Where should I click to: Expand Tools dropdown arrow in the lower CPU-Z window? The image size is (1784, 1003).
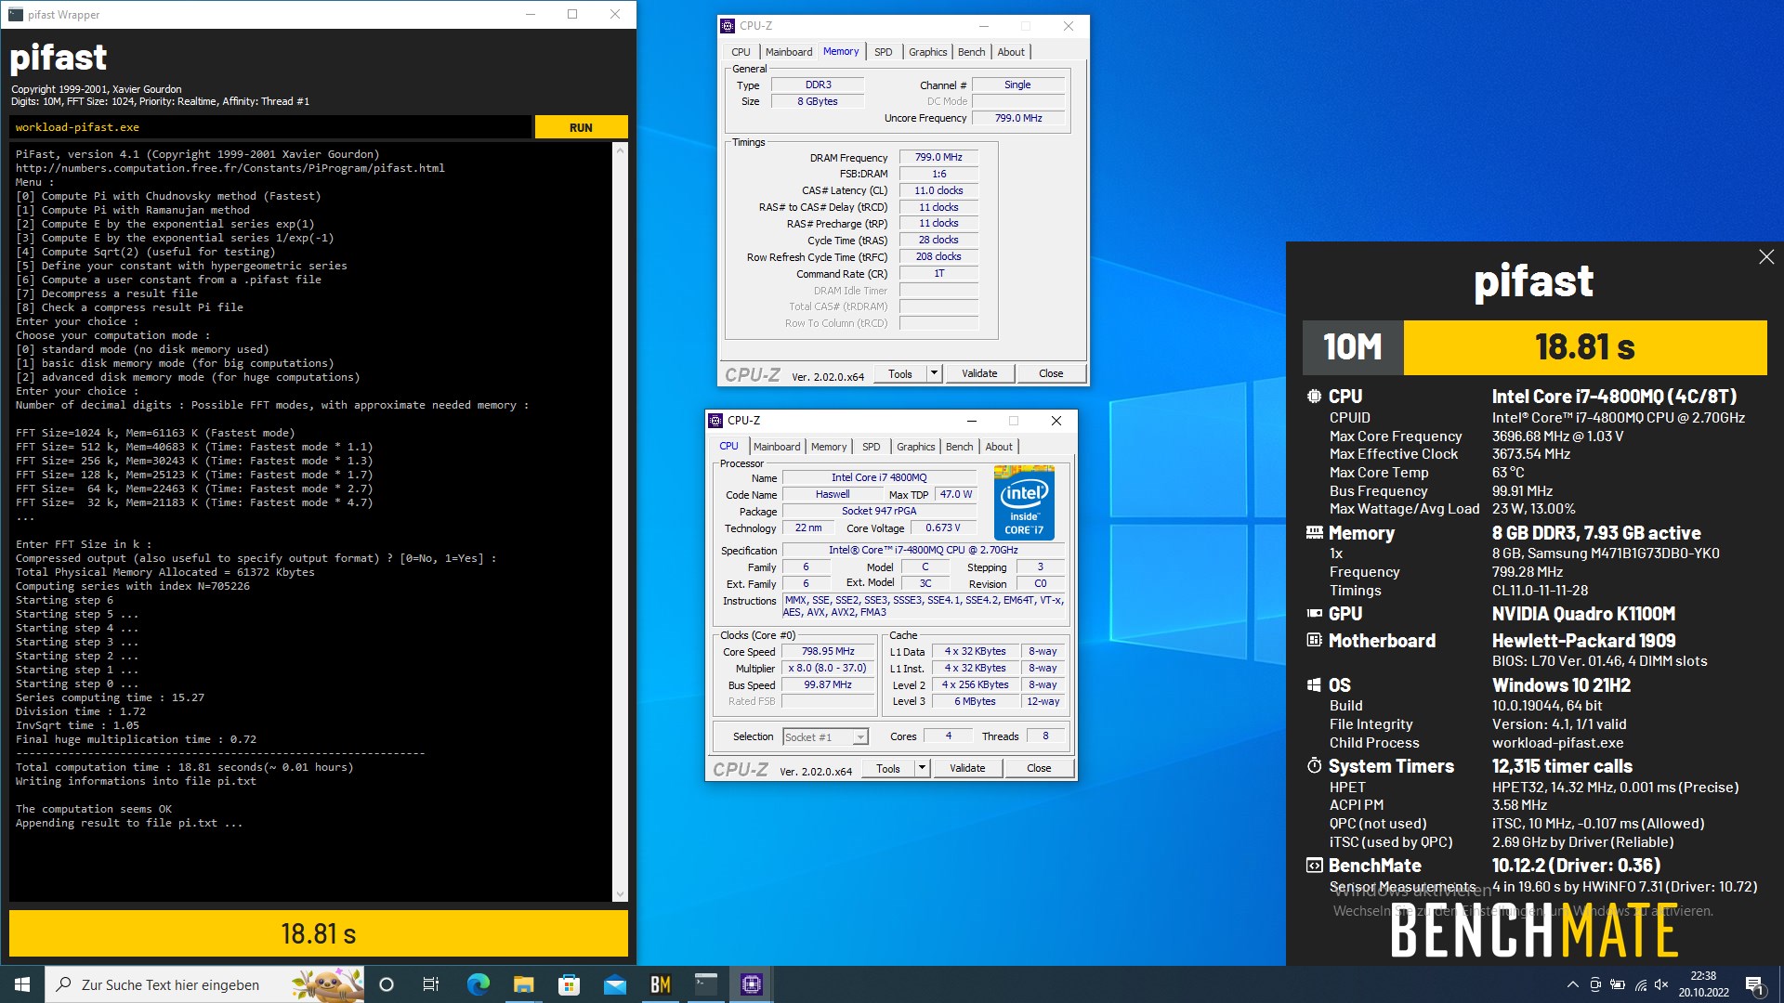pyautogui.click(x=922, y=768)
